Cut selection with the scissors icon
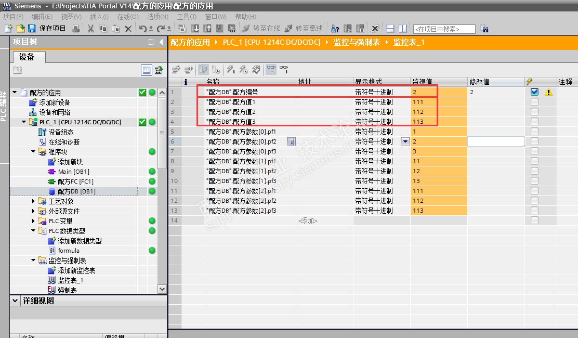 pyautogui.click(x=90, y=29)
